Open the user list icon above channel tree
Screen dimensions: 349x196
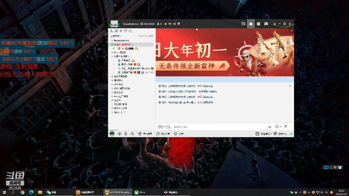[112, 31]
